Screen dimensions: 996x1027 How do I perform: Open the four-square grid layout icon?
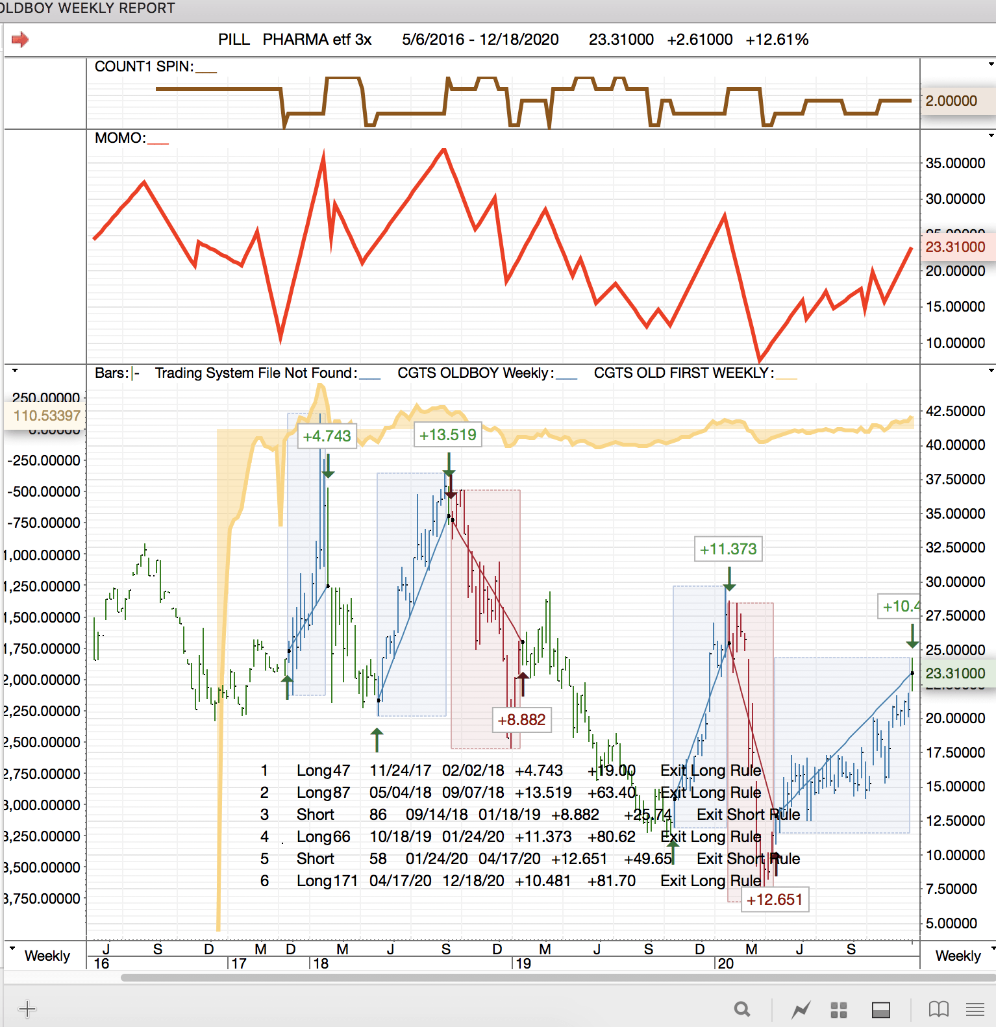pyautogui.click(x=839, y=1009)
